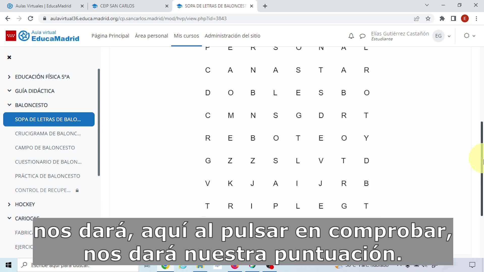Switch to the CEIP SAN CARLOS tab
Screen dimensions: 484x272
click(x=117, y=6)
